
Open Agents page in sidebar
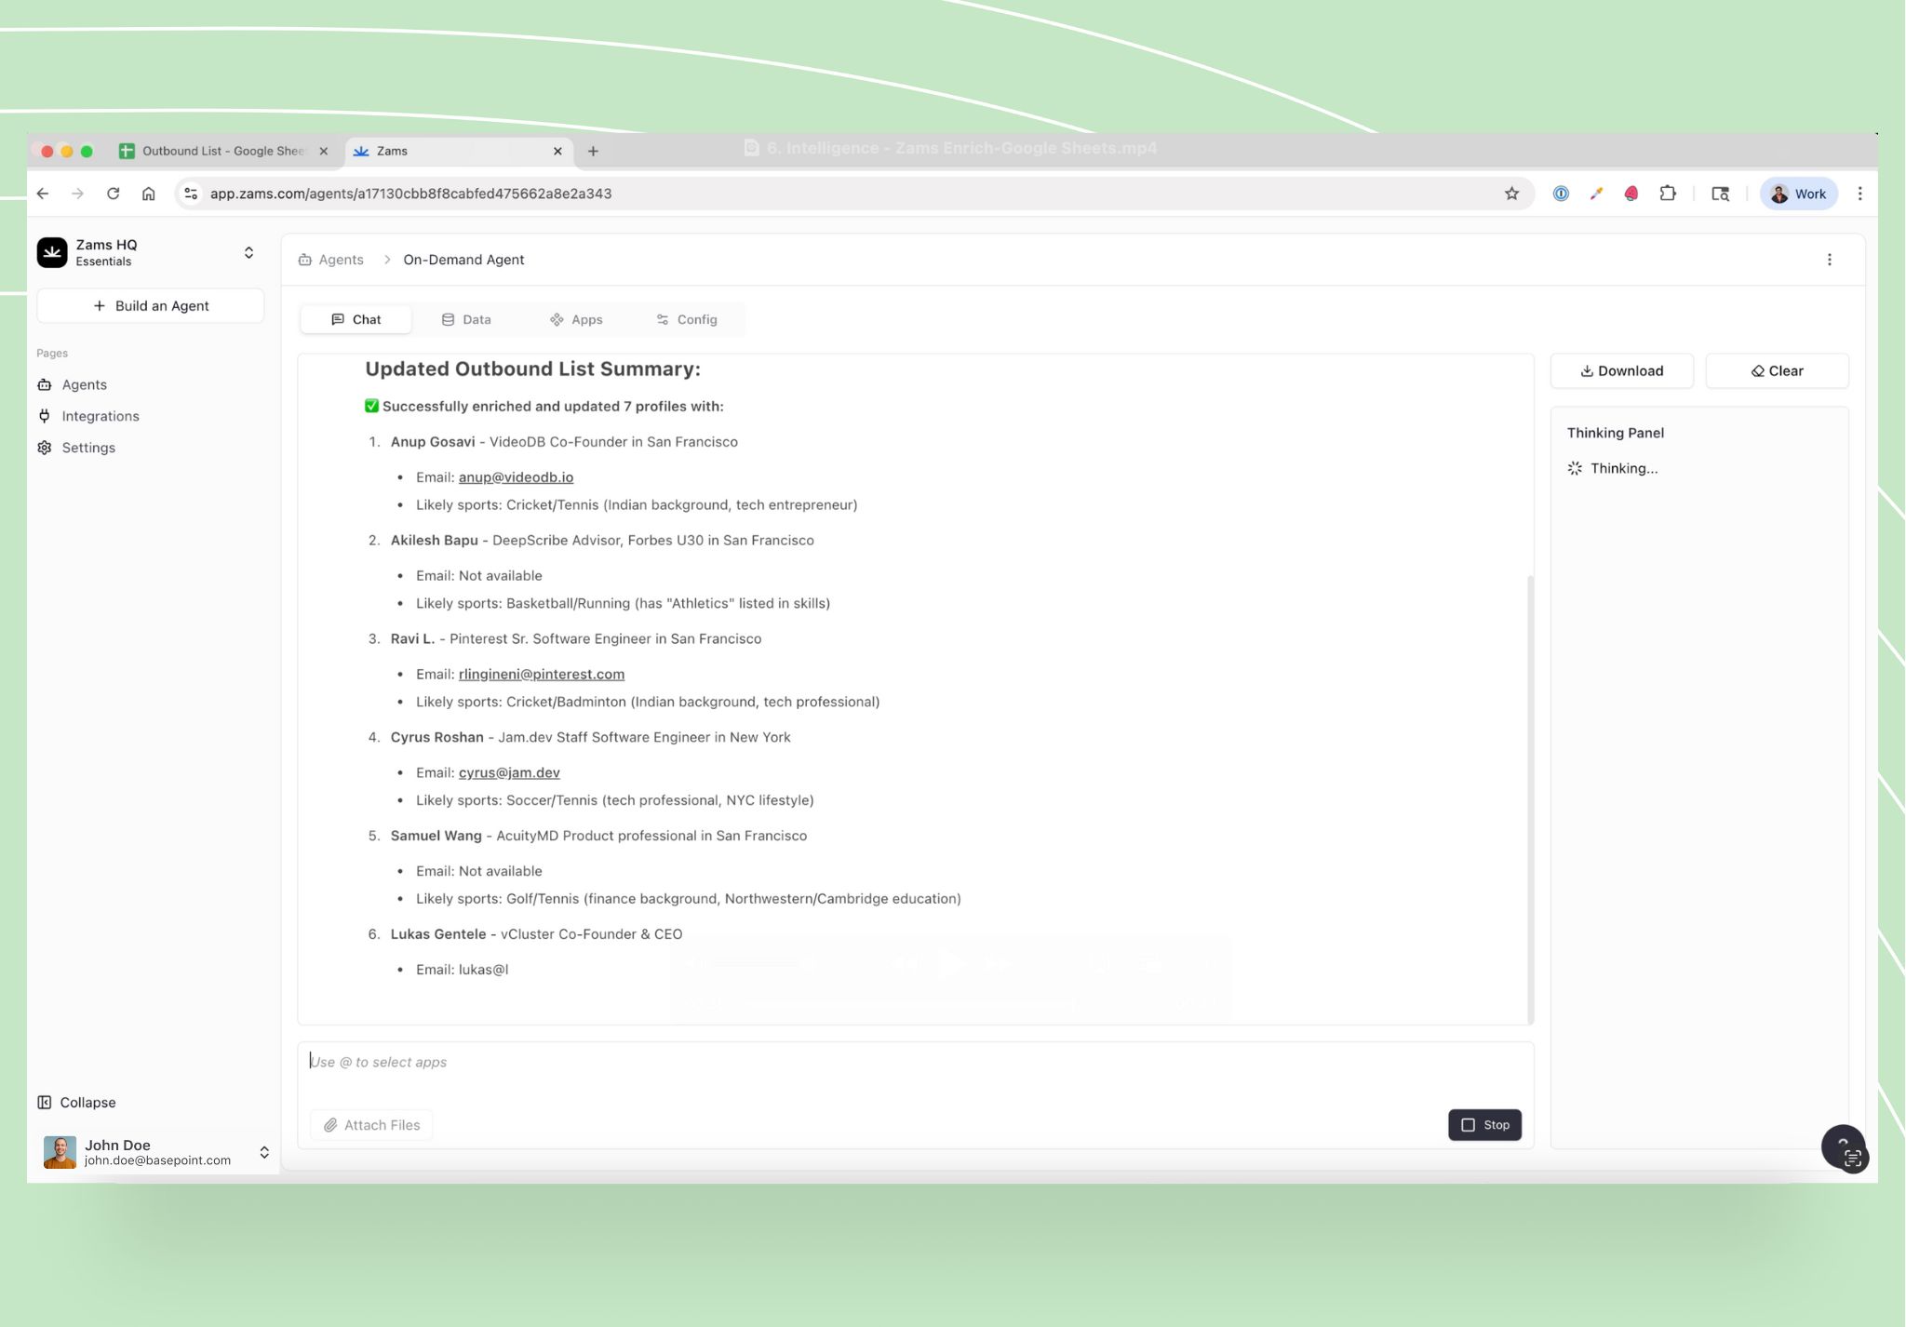tap(84, 384)
